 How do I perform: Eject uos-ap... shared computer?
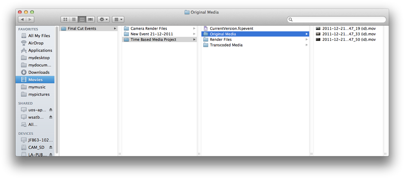51,110
